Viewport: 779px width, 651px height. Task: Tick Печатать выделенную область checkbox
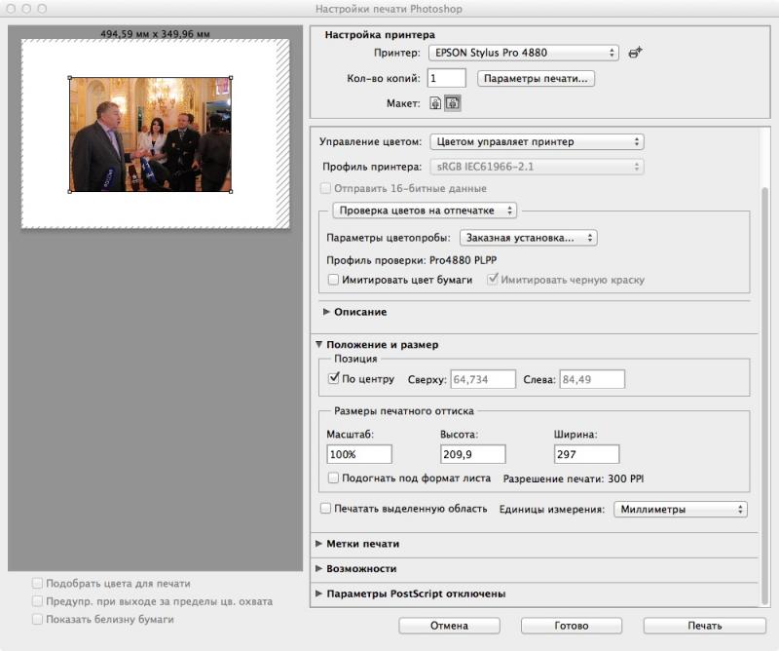(325, 509)
